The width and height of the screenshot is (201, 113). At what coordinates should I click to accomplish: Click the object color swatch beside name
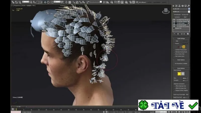pyautogui.click(x=189, y=9)
